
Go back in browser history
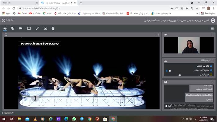click(4, 8)
